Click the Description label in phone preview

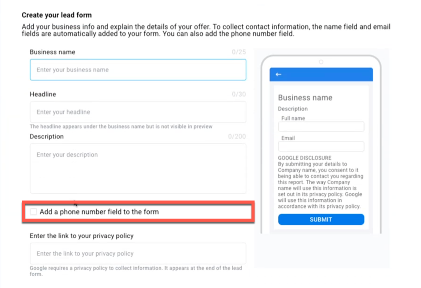pyautogui.click(x=293, y=109)
